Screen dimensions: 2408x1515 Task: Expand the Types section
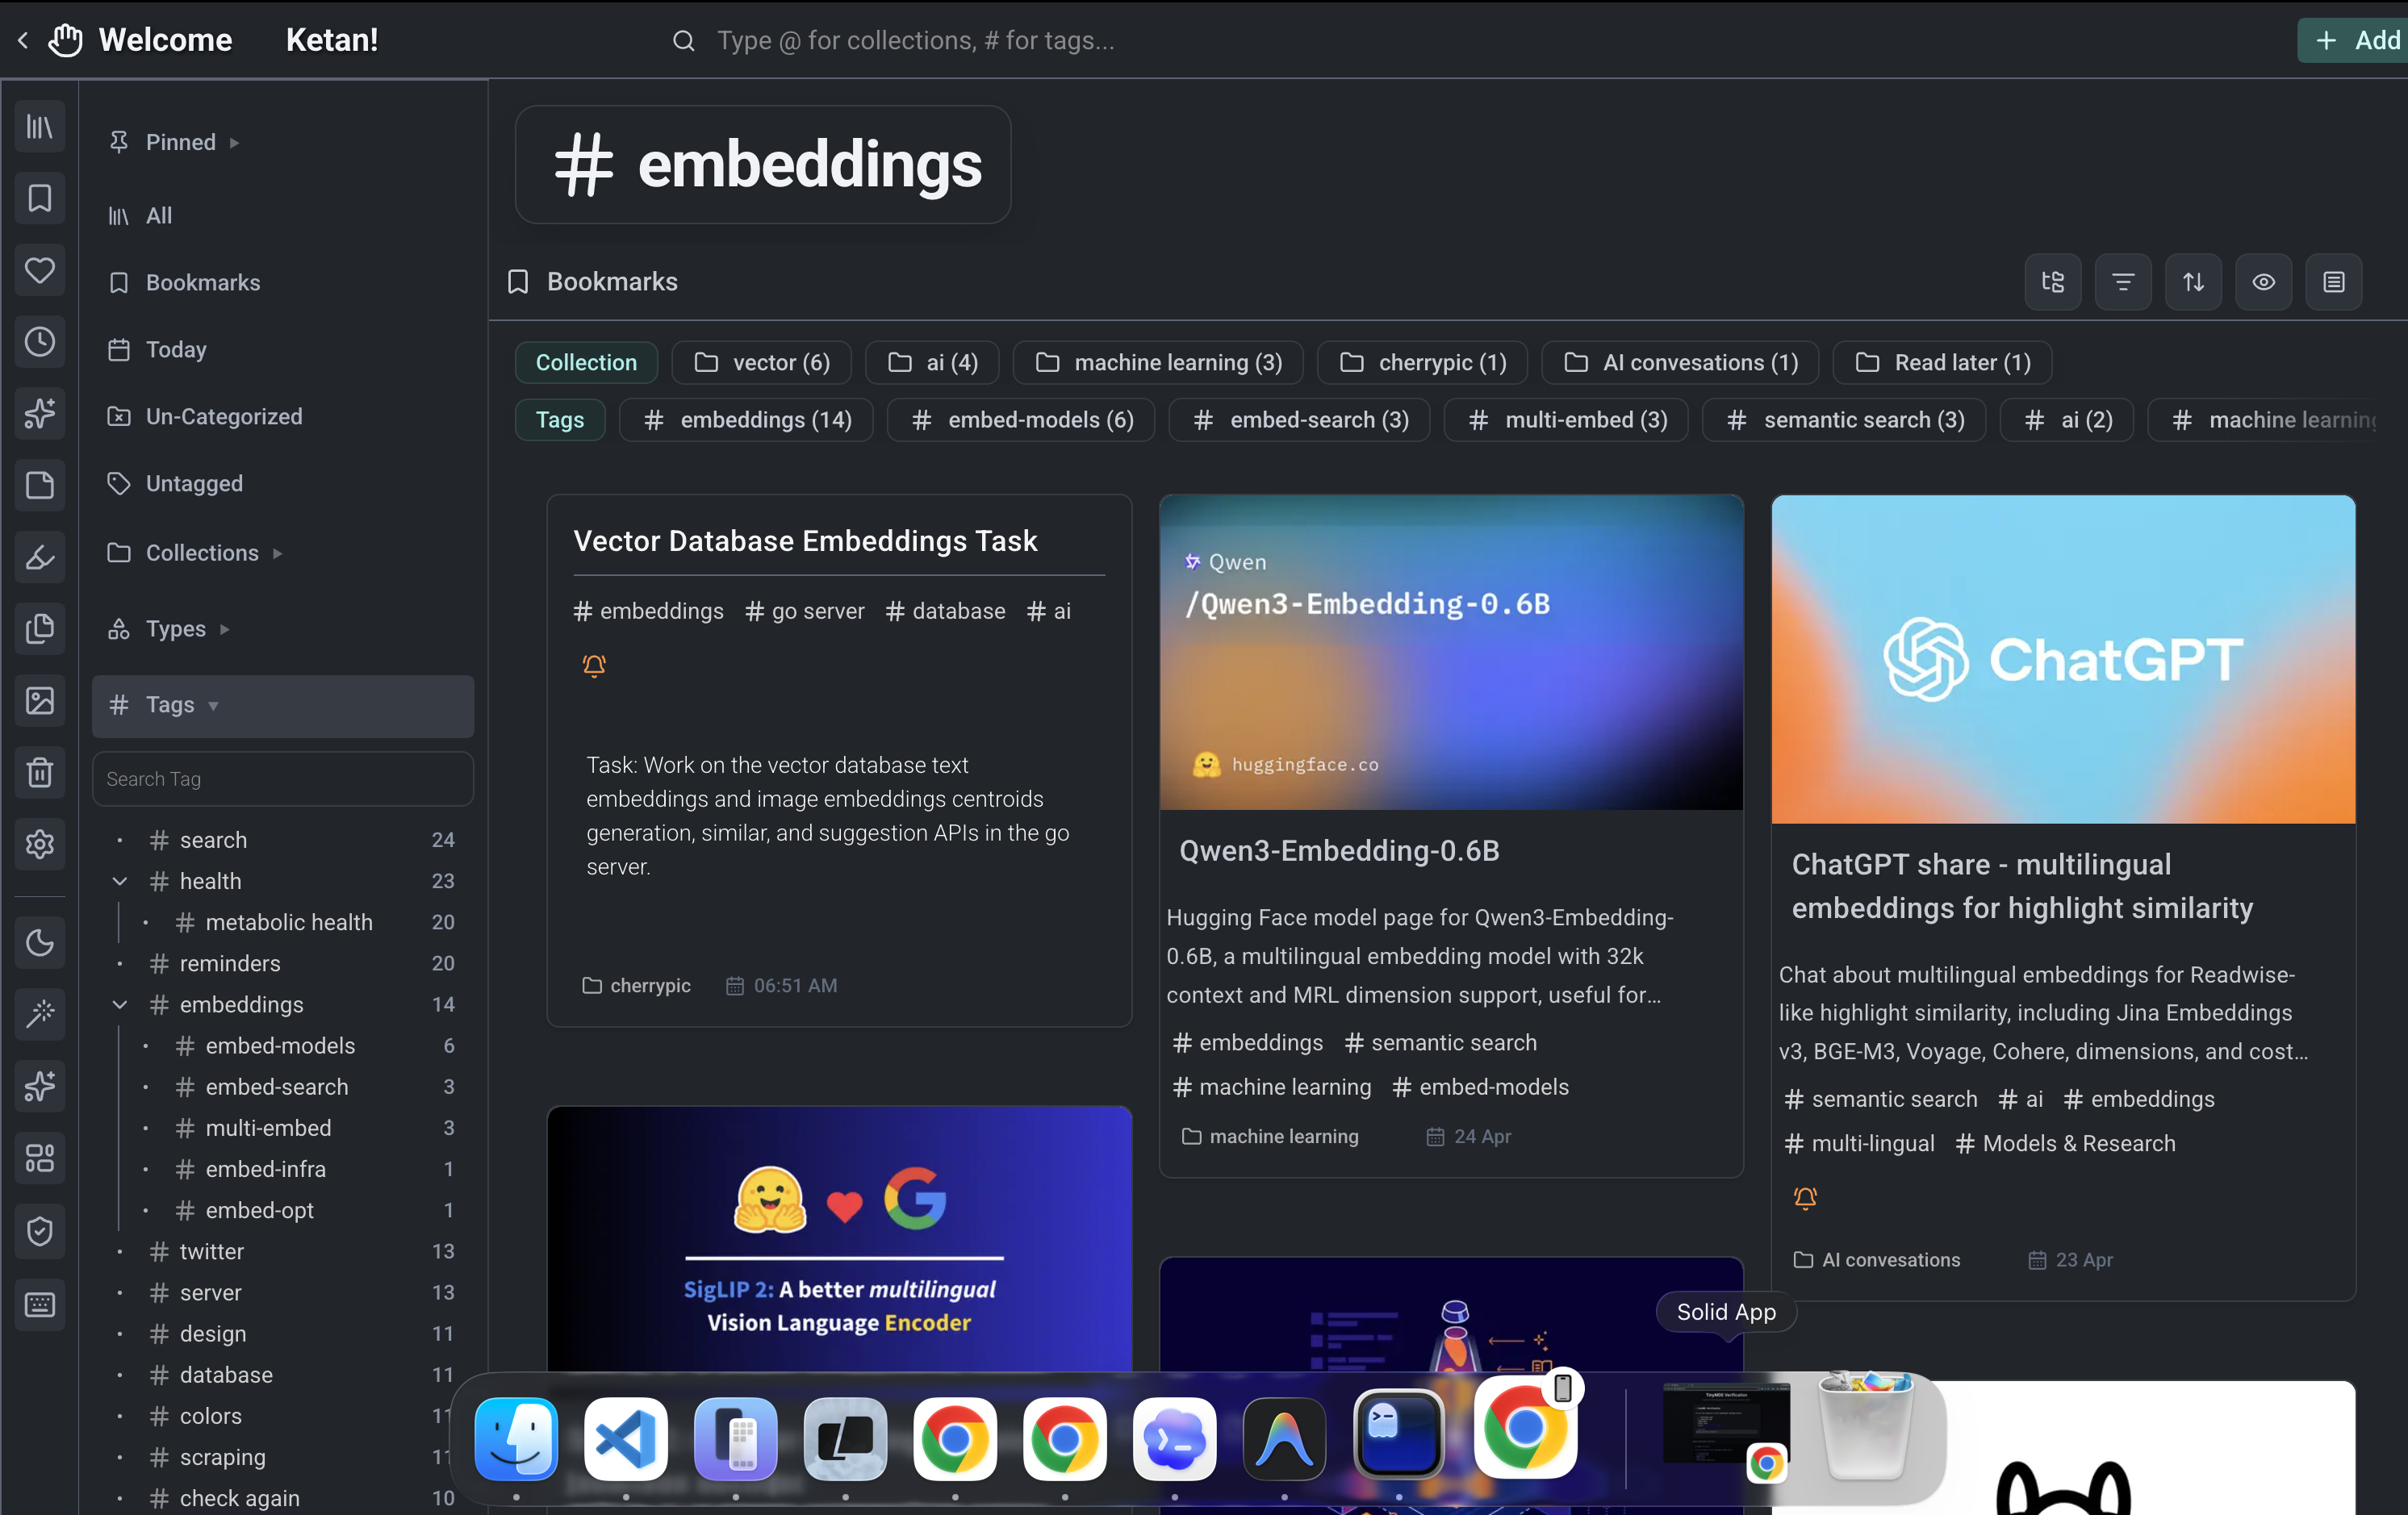pos(224,630)
